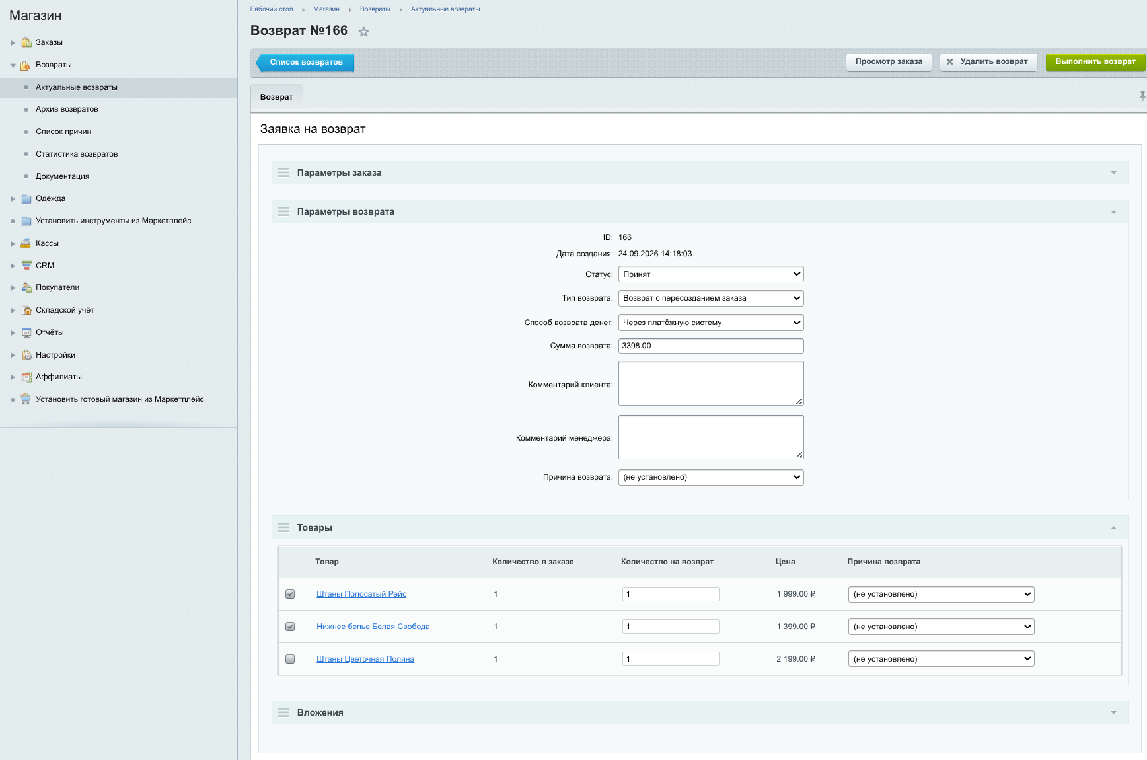Viewport: 1147px width, 760px height.
Task: Open the Штаны Цветочная Поляна product link
Action: (365, 659)
